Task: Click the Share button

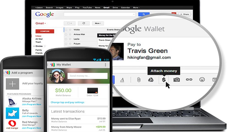Action: click(x=185, y=14)
